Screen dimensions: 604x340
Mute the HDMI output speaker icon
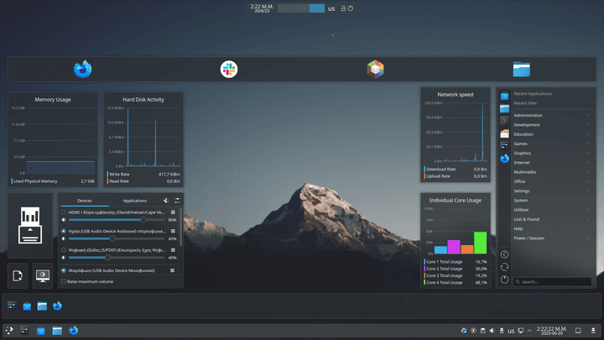point(64,219)
